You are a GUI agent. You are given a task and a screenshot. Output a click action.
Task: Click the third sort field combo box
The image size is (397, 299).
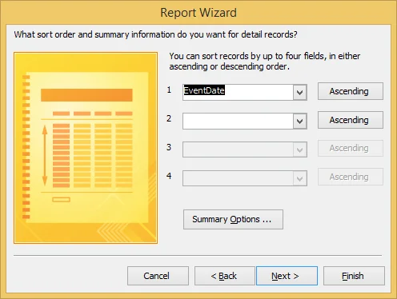pos(245,149)
